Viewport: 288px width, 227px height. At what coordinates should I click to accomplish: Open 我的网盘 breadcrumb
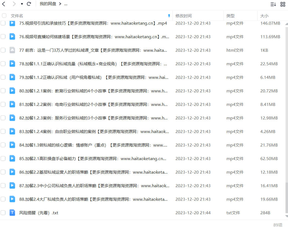pyautogui.click(x=48, y=4)
